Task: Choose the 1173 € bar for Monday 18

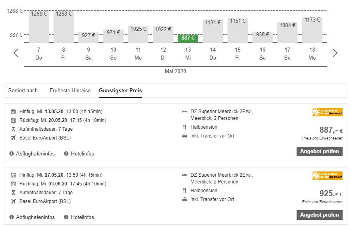Action: tap(312, 30)
